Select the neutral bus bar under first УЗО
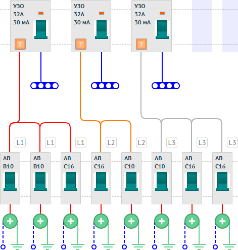The height and width of the screenshot is (250, 238). tap(44, 86)
